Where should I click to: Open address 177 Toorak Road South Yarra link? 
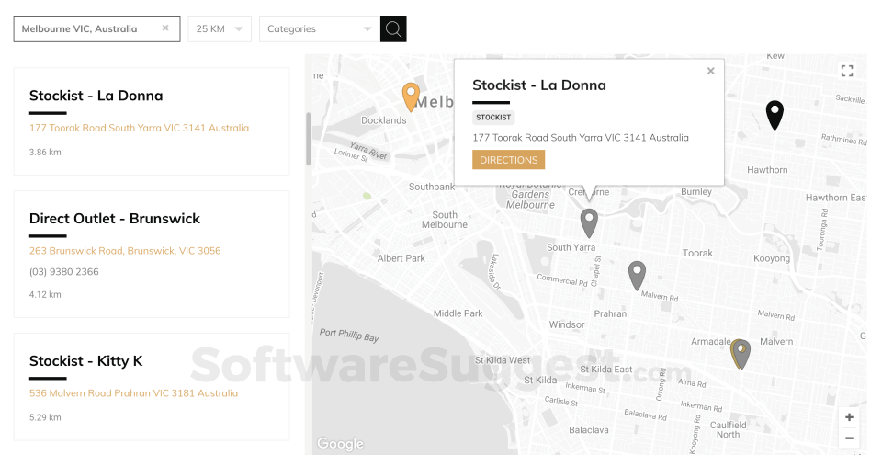point(139,128)
